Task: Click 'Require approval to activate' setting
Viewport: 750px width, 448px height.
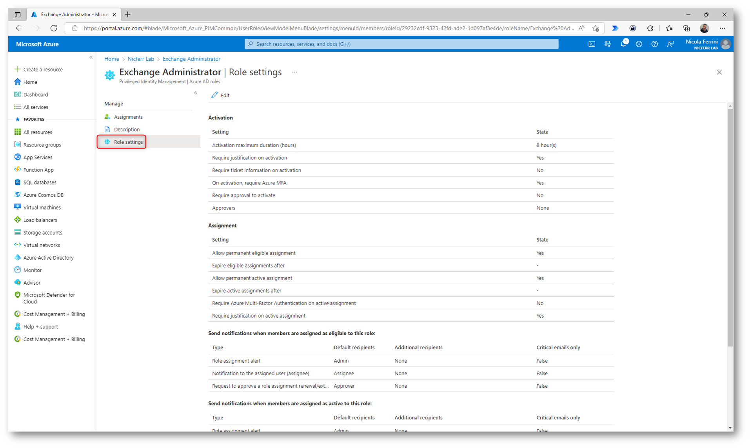Action: (243, 195)
